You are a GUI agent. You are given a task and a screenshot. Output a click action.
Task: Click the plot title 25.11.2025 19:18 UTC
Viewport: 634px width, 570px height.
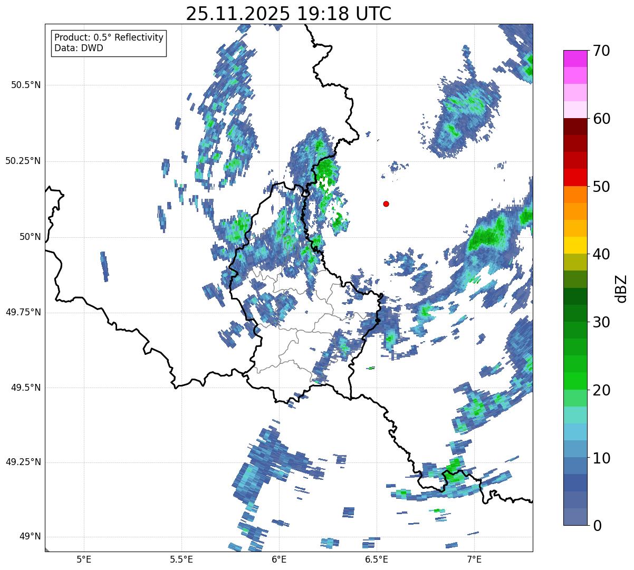(x=289, y=14)
